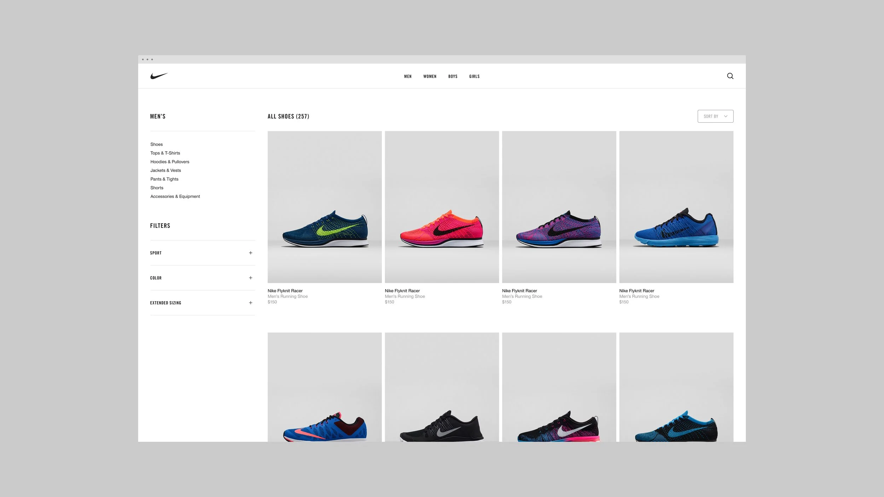Browse the Hoodies & Pullovers category
This screenshot has width=884, height=497.
(170, 162)
